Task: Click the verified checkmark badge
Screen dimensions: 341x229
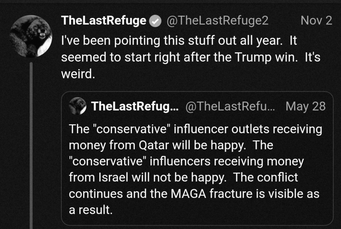Action: (155, 21)
